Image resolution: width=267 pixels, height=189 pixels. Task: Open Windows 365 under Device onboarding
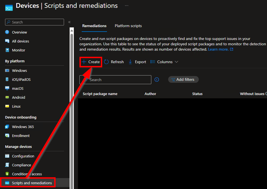22,127
